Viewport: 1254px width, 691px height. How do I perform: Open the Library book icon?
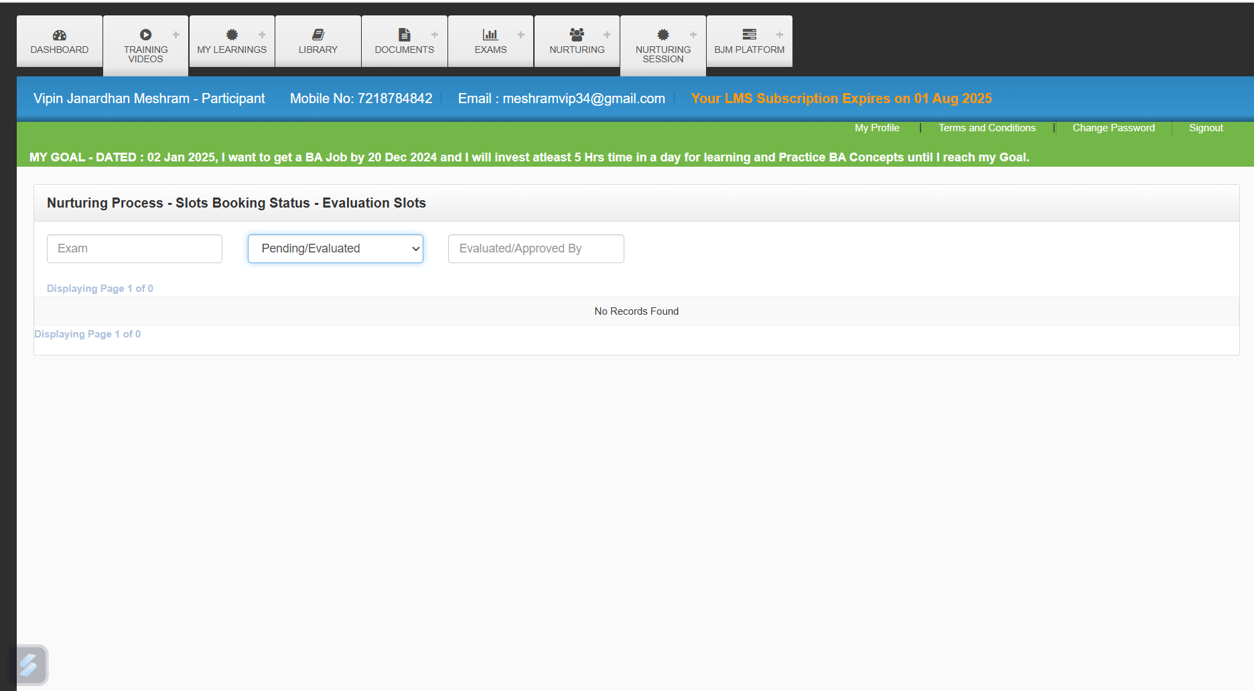pyautogui.click(x=318, y=35)
